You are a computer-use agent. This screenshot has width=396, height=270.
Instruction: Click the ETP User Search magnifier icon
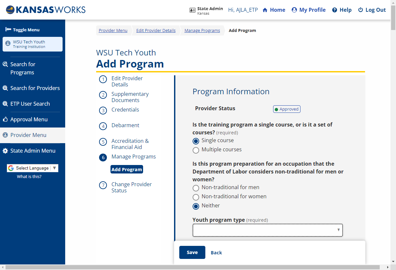(x=5, y=104)
